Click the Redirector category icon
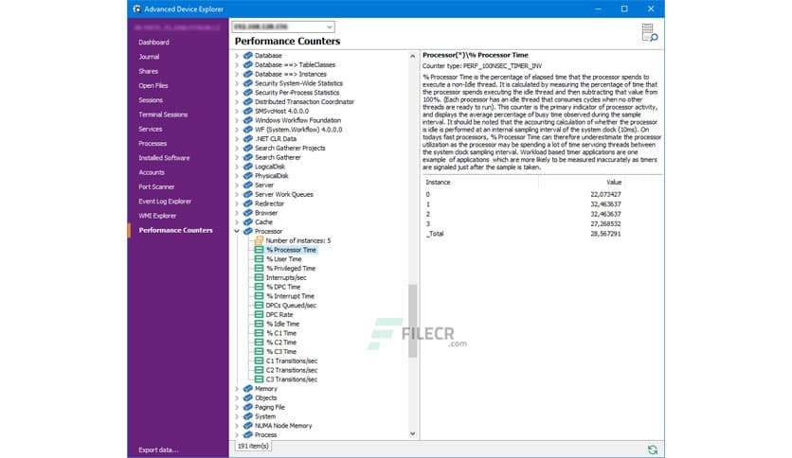The image size is (792, 458). 247,203
